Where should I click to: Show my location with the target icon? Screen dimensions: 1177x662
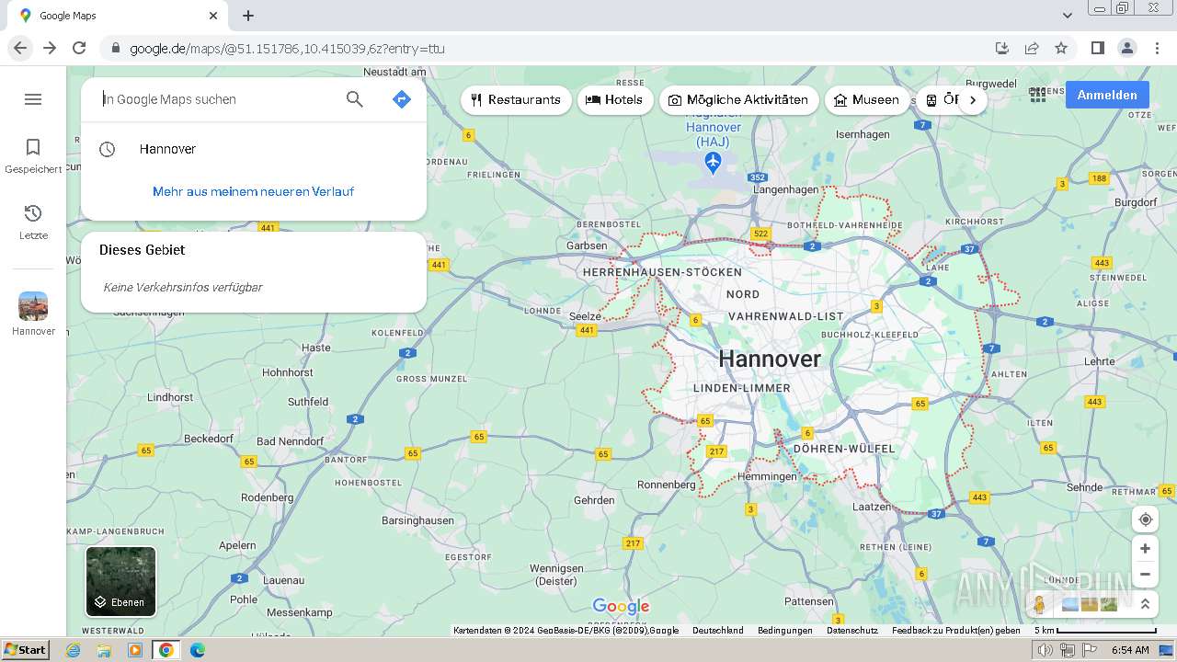1145,519
